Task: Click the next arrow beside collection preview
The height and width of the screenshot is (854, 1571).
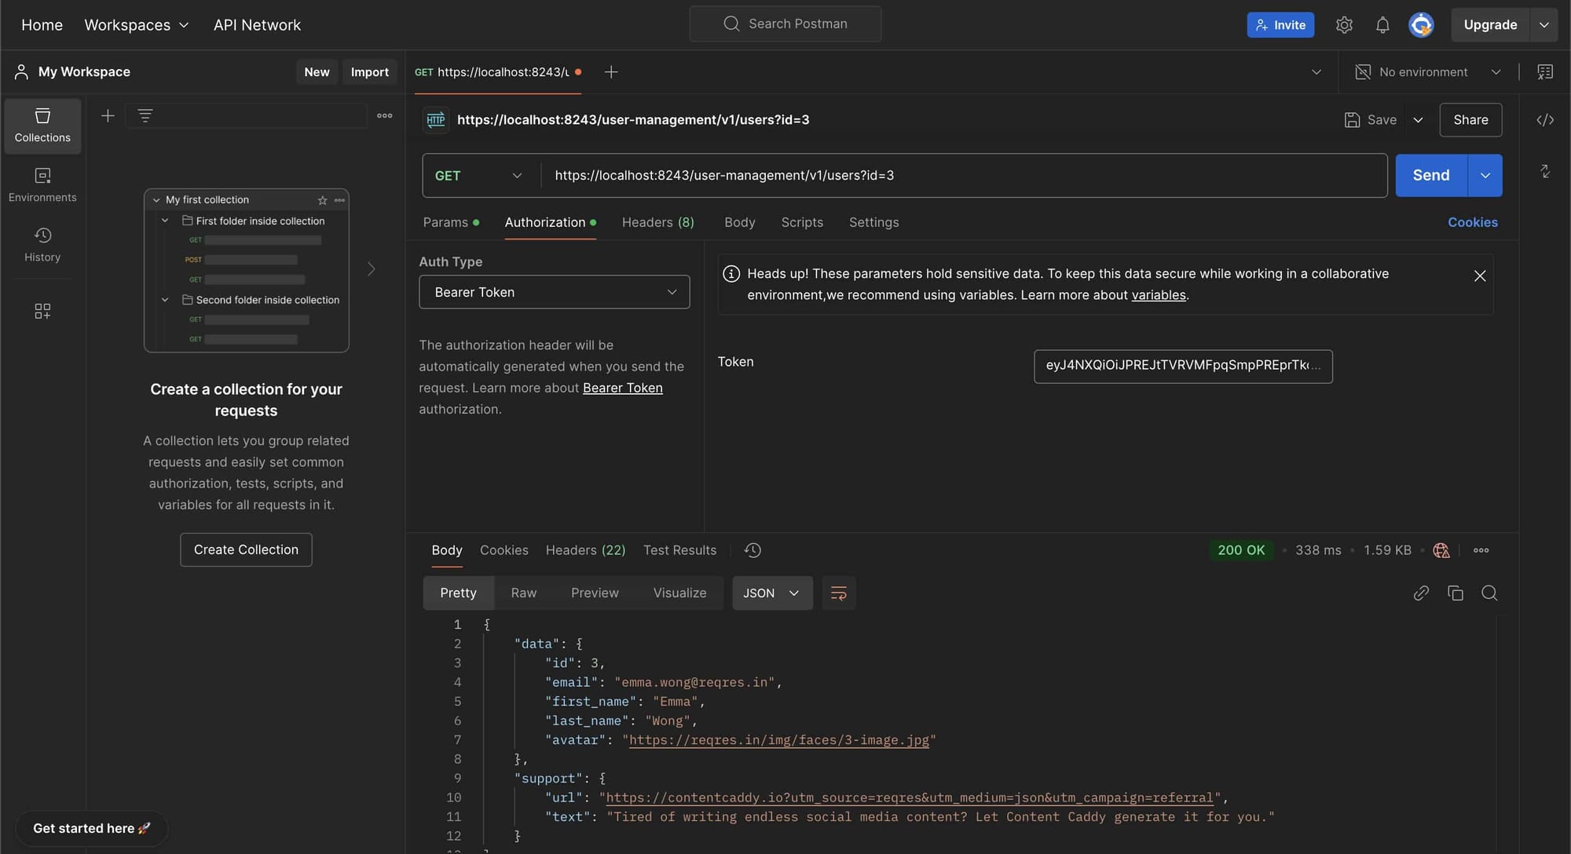Action: [x=371, y=269]
